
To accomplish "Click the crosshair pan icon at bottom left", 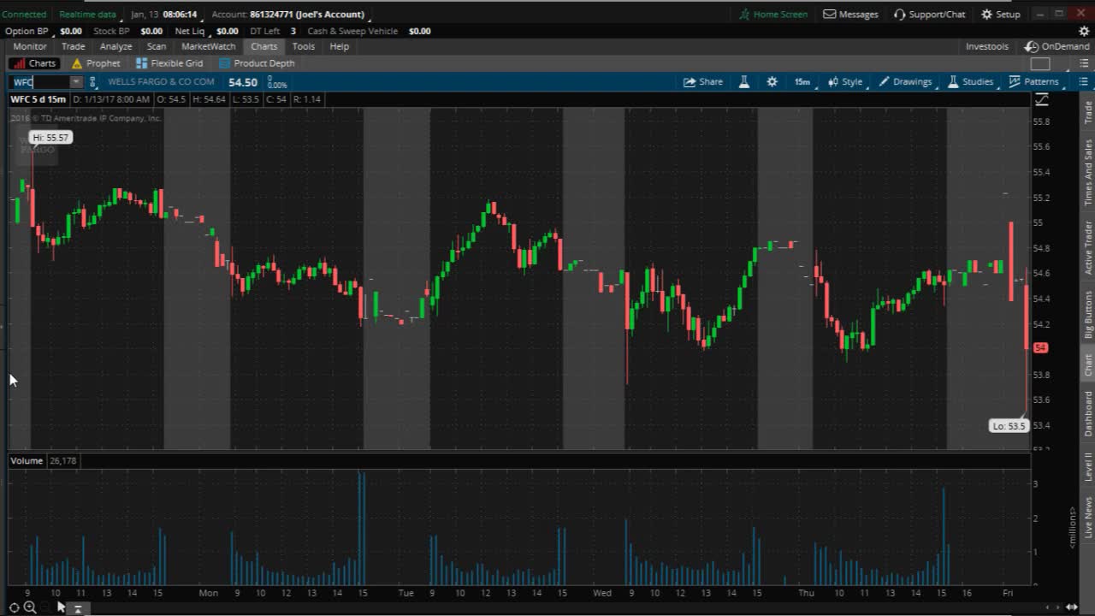I will click(x=14, y=607).
